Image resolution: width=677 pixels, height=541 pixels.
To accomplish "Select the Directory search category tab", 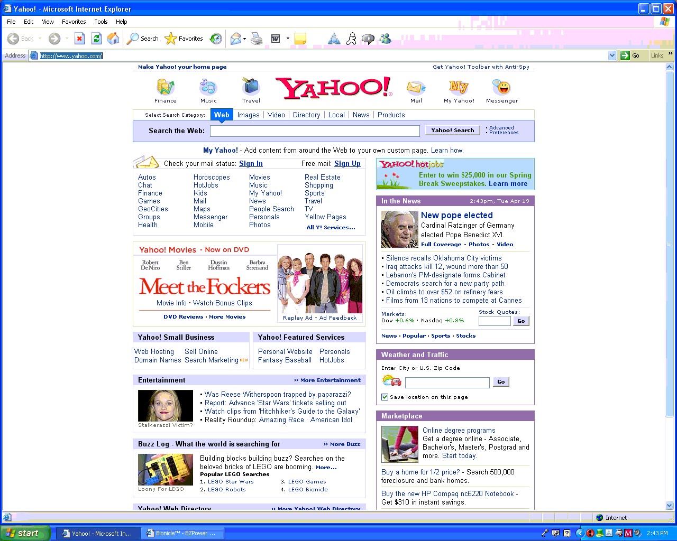I will coord(306,115).
